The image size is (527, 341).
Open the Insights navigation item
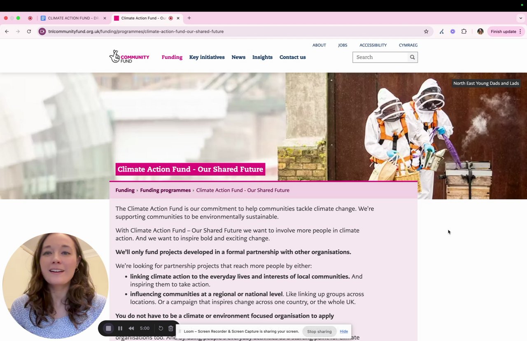[262, 57]
